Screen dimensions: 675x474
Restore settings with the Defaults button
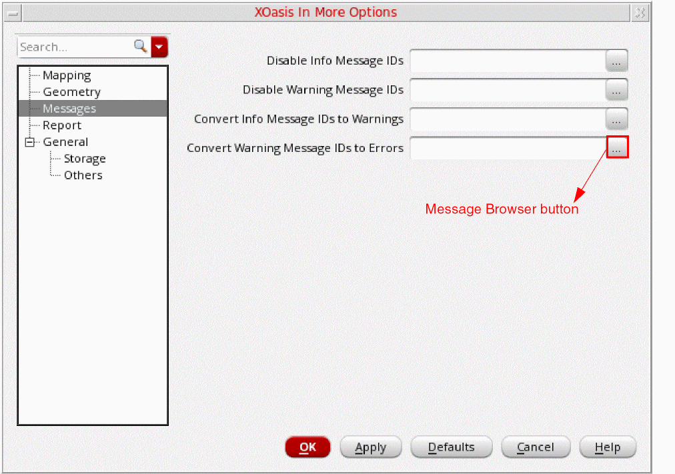451,447
